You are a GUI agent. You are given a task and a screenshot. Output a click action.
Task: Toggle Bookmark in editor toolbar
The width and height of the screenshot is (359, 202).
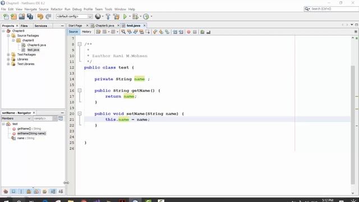(167, 32)
